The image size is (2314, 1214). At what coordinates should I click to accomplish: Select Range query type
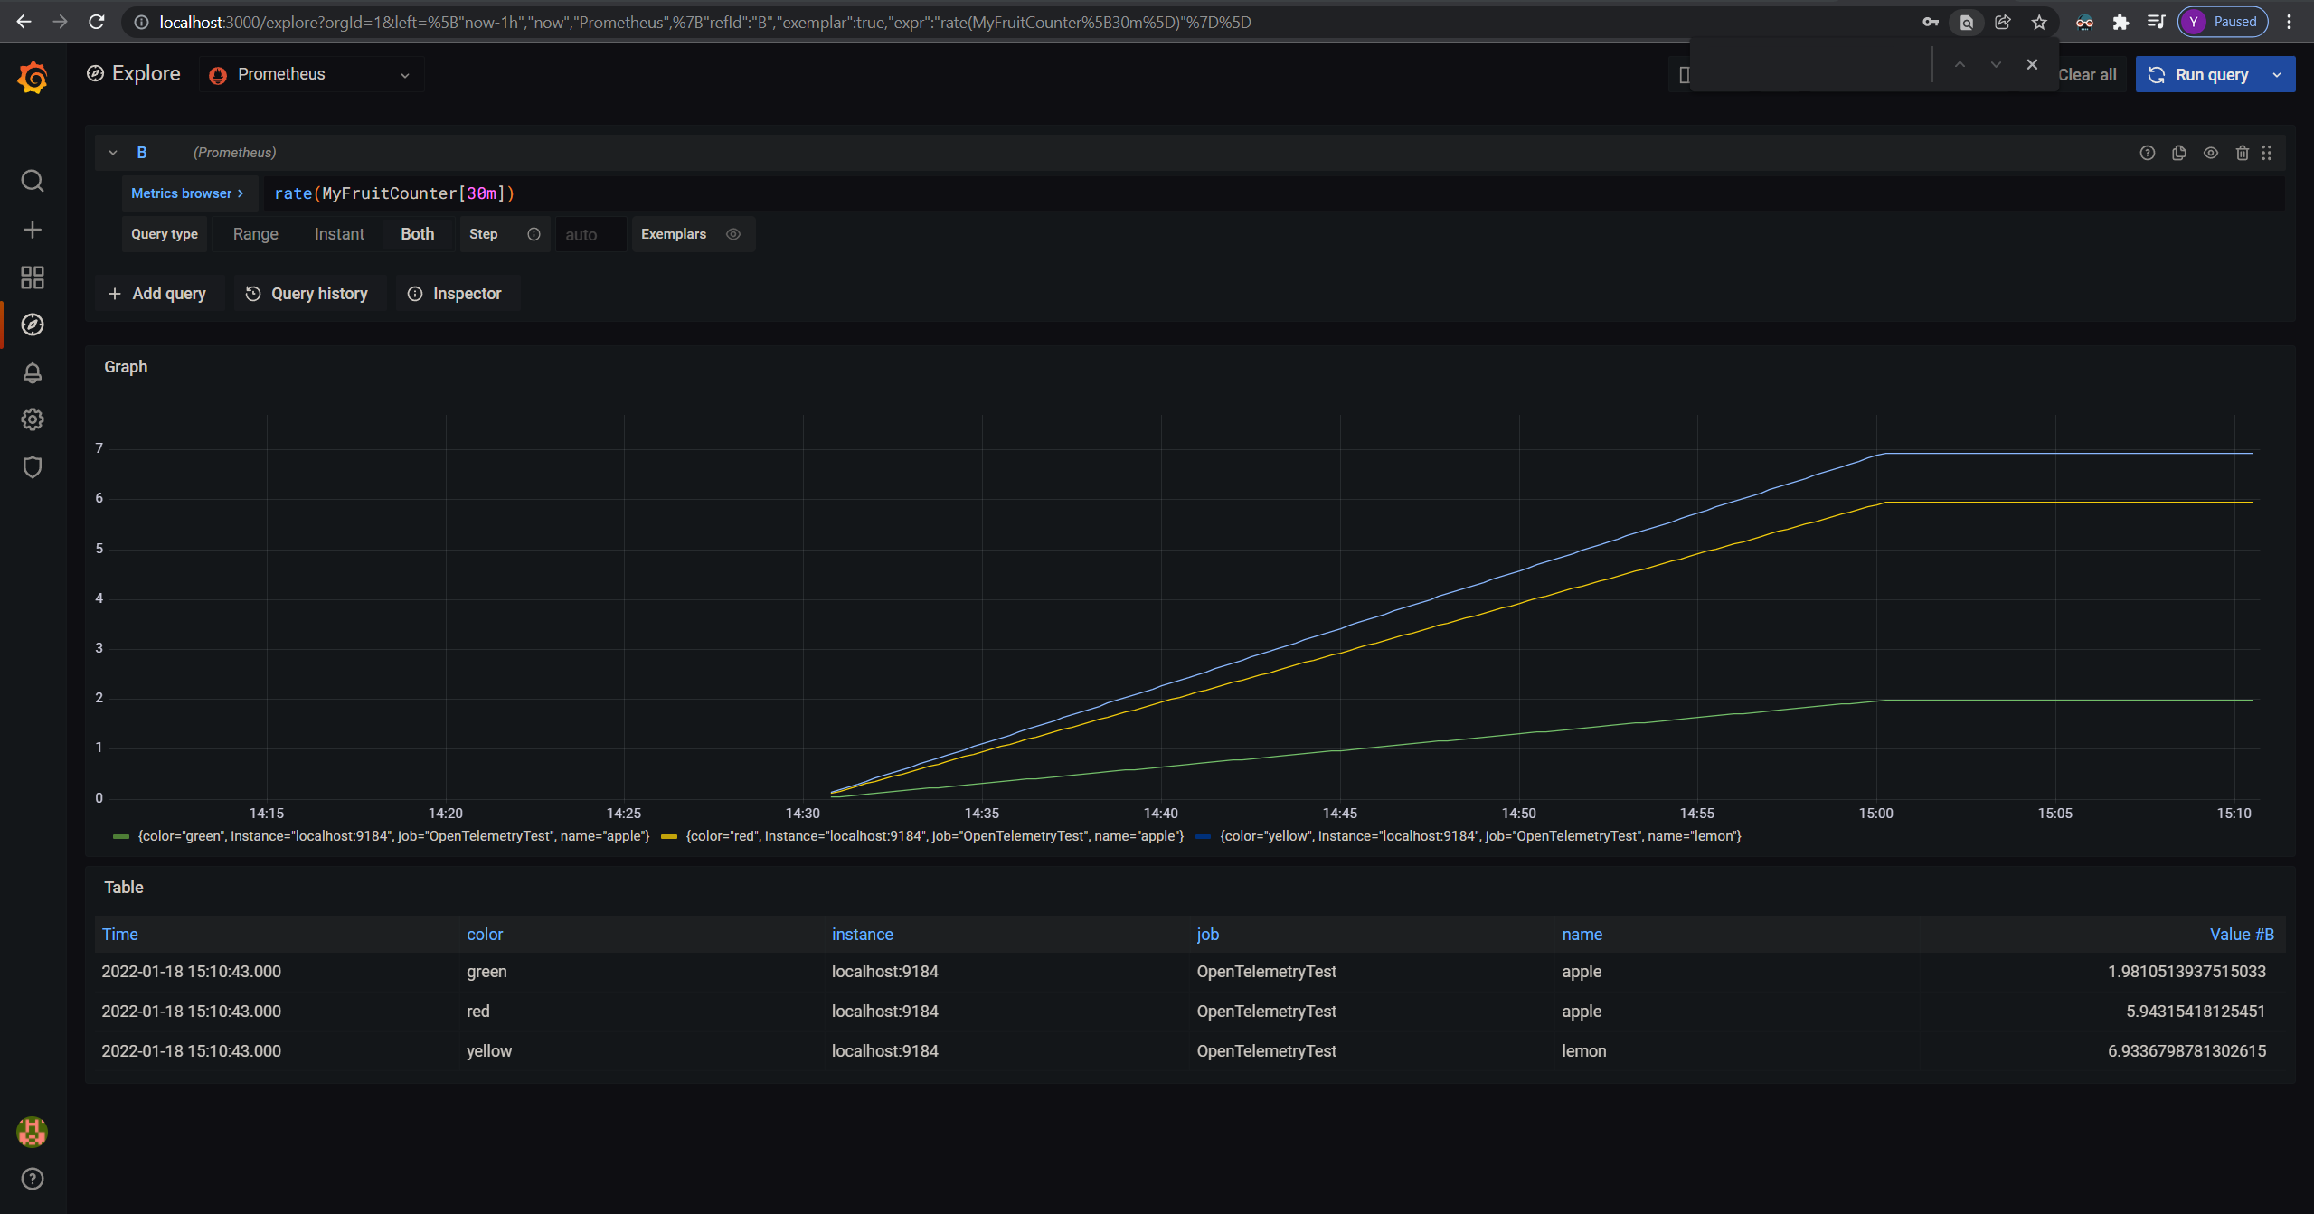point(256,234)
